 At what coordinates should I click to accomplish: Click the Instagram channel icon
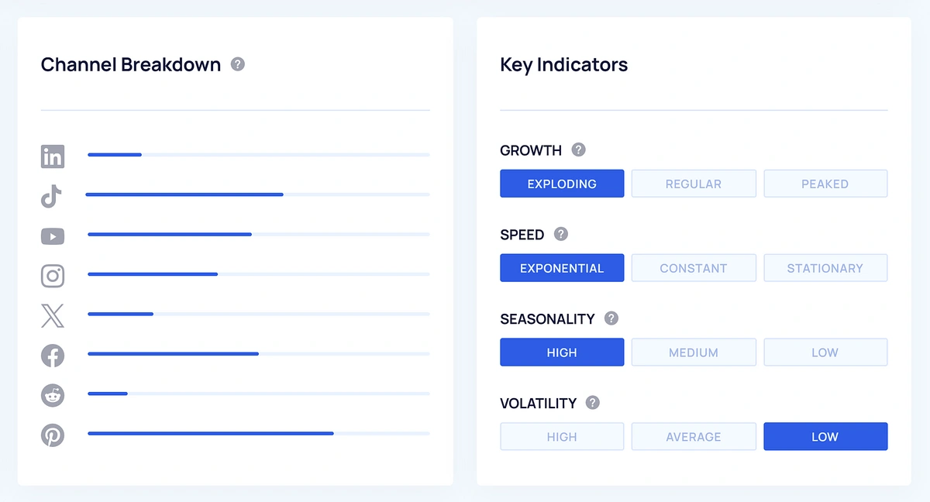click(53, 276)
